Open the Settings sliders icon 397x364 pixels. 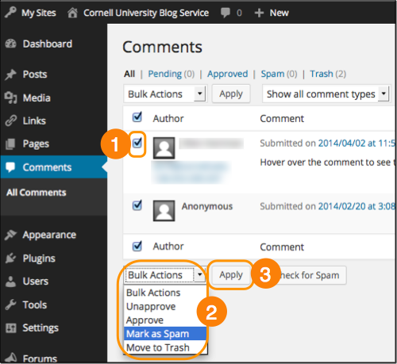click(x=10, y=328)
